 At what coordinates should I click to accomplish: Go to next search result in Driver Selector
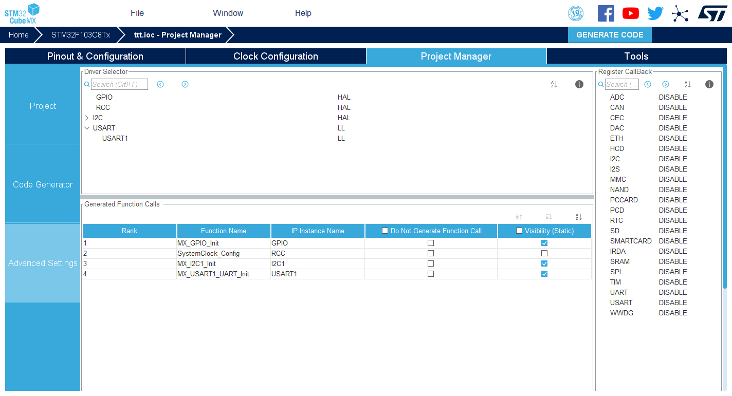[185, 84]
